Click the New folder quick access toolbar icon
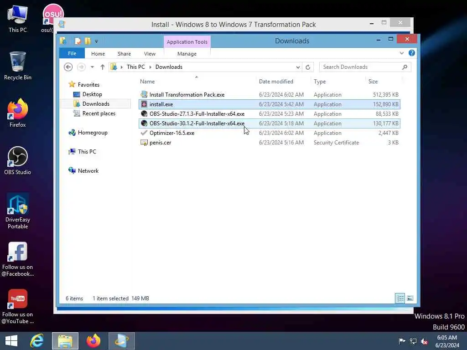Image resolution: width=467 pixels, height=350 pixels. click(88, 41)
